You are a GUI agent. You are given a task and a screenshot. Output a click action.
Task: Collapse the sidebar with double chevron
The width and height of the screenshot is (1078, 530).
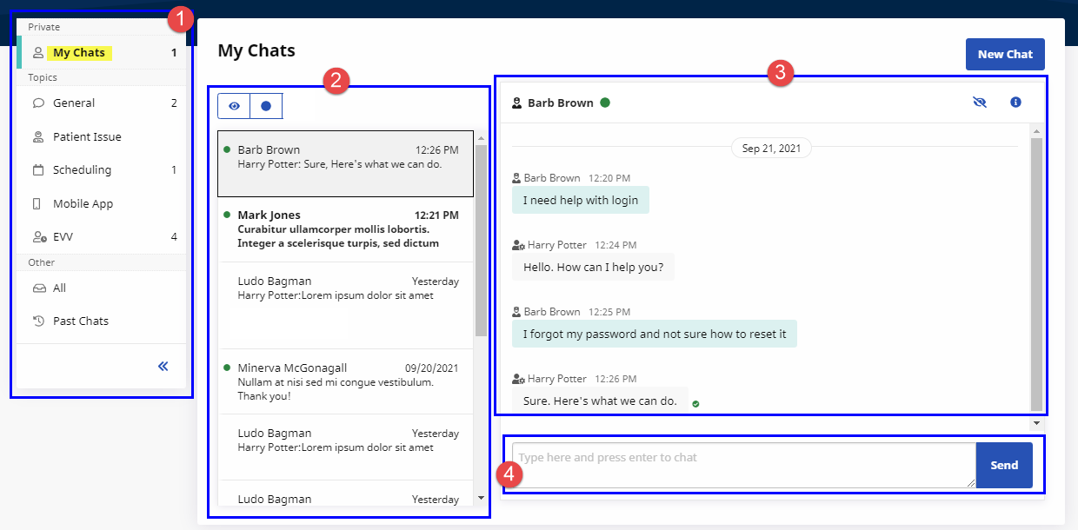click(163, 367)
